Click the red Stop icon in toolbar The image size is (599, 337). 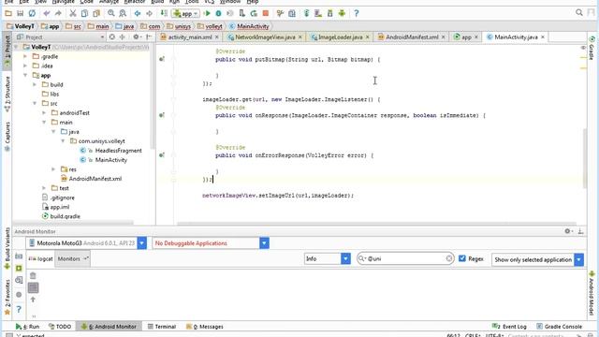266,13
